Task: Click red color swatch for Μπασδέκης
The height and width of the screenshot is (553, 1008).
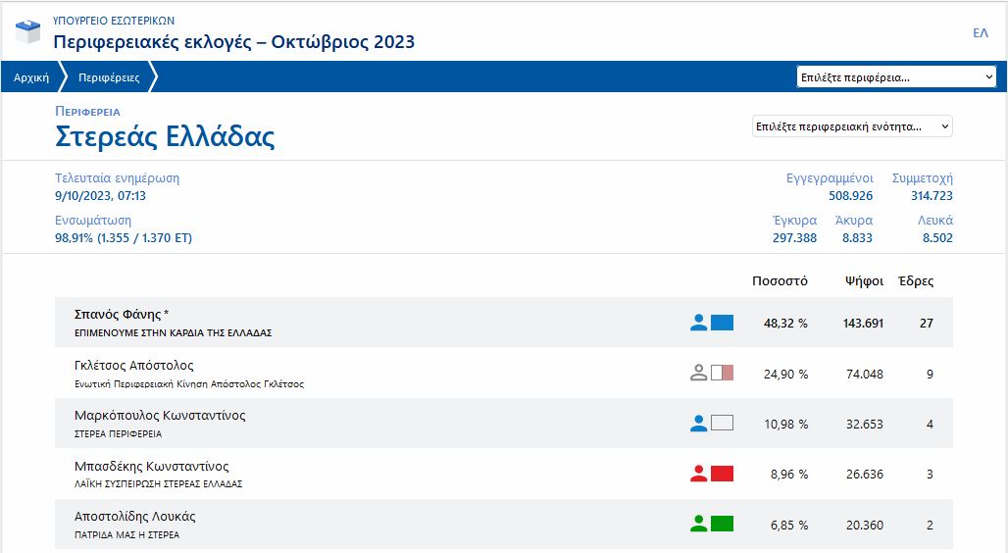Action: click(722, 474)
